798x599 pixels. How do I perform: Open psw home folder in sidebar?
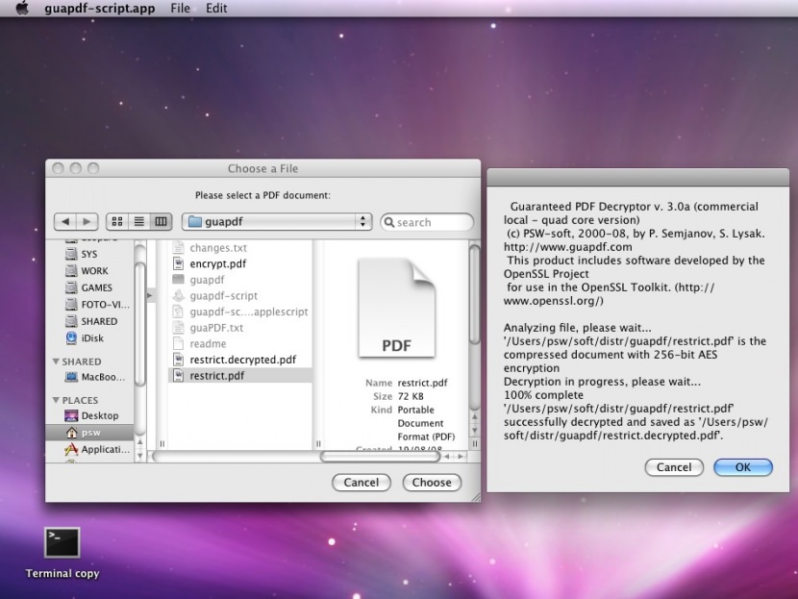pos(90,433)
